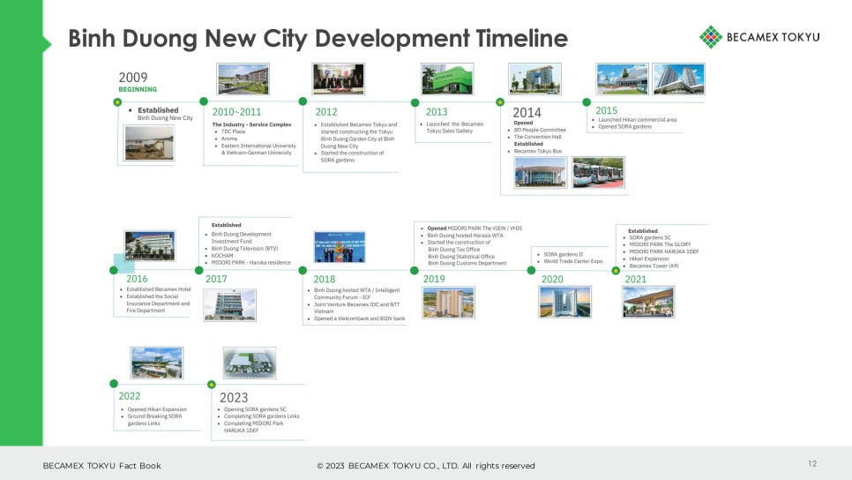852x480 pixels.
Task: Click the page number 12
Action: (x=812, y=464)
